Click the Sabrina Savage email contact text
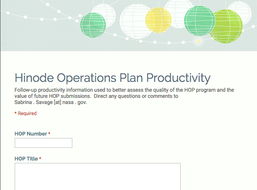Image resolution: width=257 pixels, height=190 pixels. (51, 102)
